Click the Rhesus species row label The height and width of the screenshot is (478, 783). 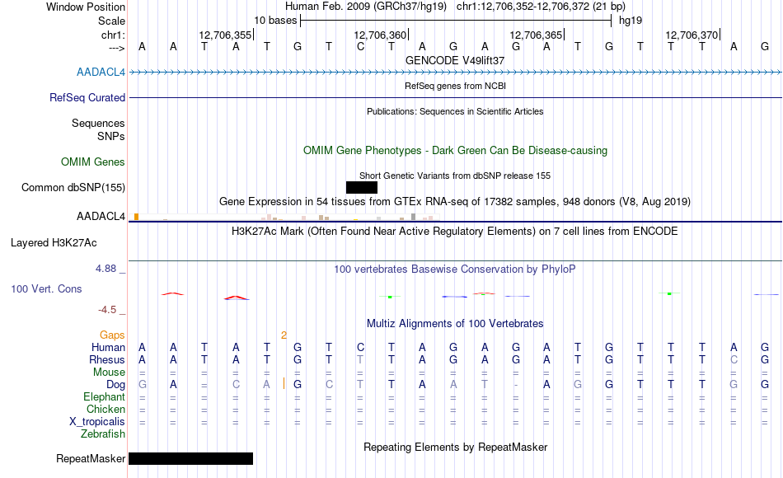(107, 359)
